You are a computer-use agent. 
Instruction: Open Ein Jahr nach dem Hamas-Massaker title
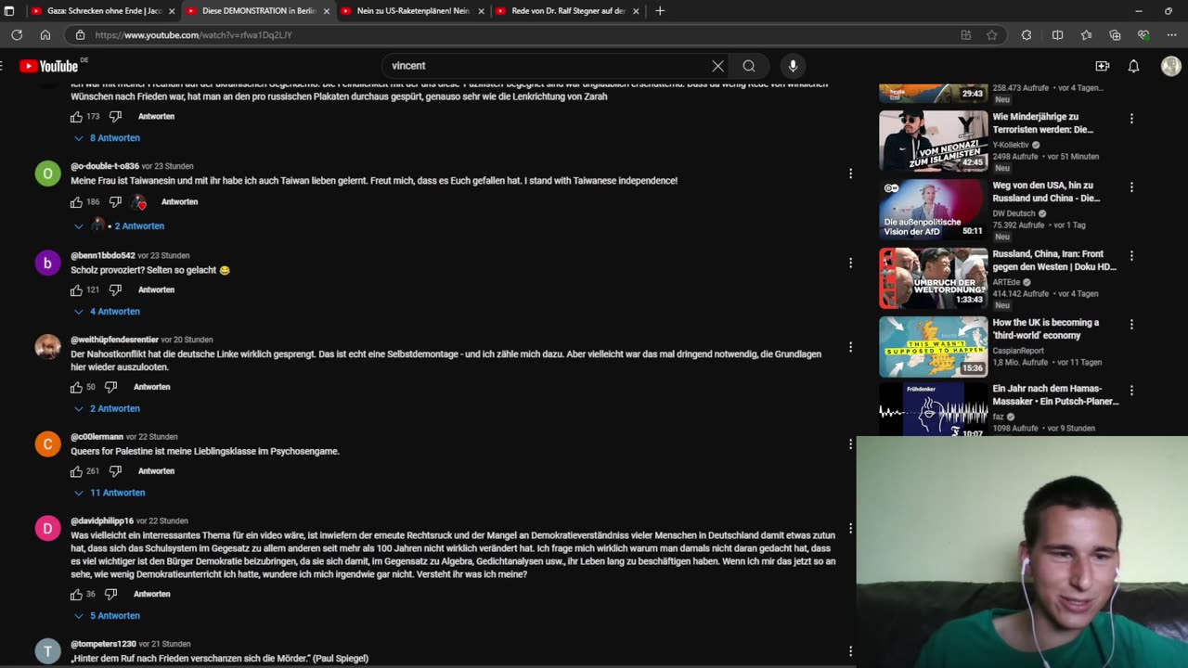[x=1055, y=395]
